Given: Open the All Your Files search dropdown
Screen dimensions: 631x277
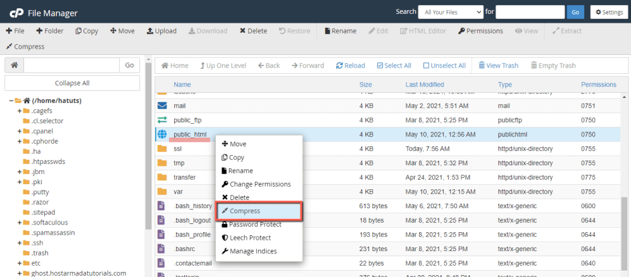Looking at the screenshot, I should click(451, 12).
